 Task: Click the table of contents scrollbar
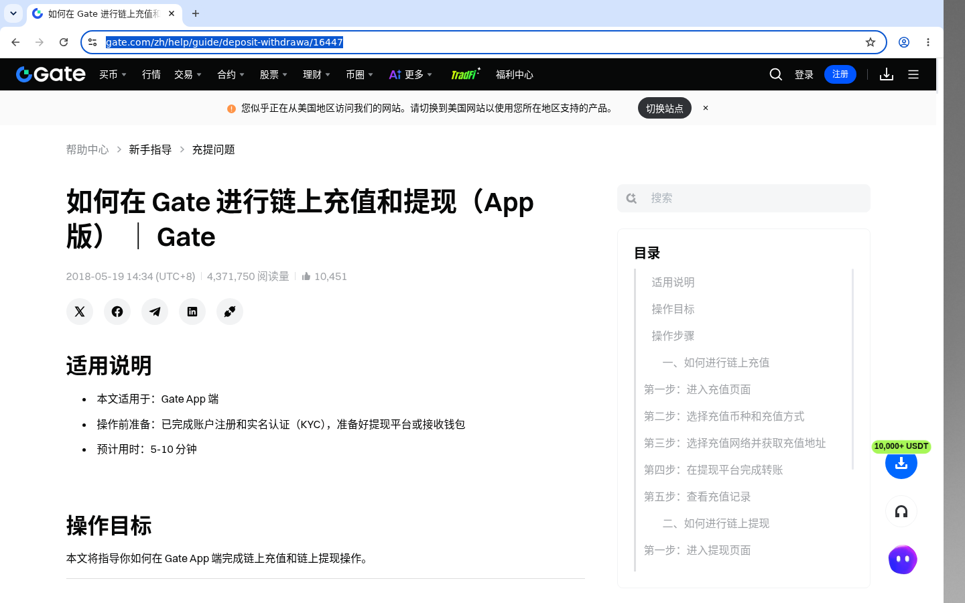click(x=852, y=368)
